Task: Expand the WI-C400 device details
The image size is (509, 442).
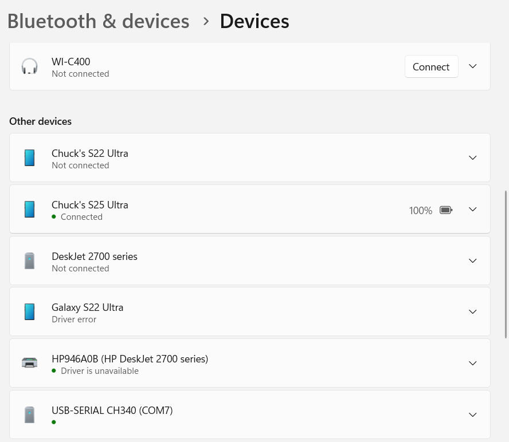Action: tap(472, 66)
